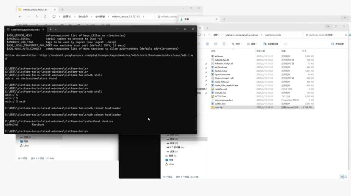Screen dimensions: 351x196
Task: Click the refresh icon in miflash_unlock window
Action: coord(45,16)
